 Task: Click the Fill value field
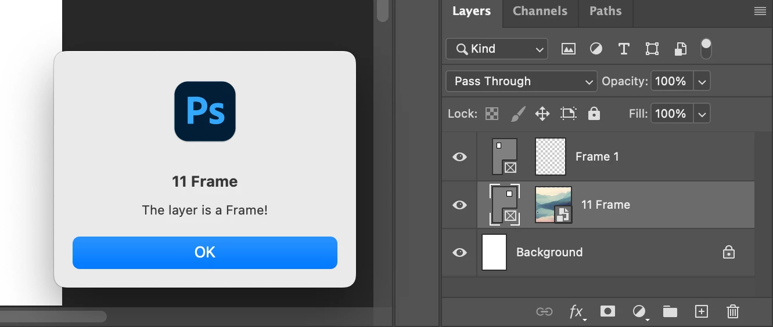(x=672, y=114)
